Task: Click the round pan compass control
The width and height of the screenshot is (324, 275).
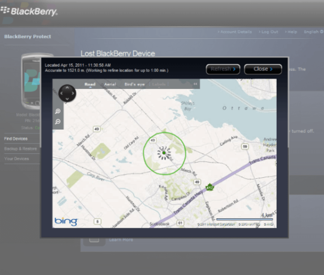Action: coord(67,93)
